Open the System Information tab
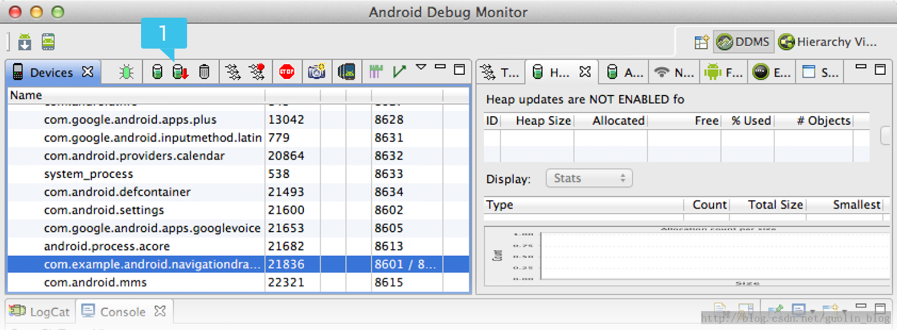The width and height of the screenshot is (897, 330). [821, 72]
